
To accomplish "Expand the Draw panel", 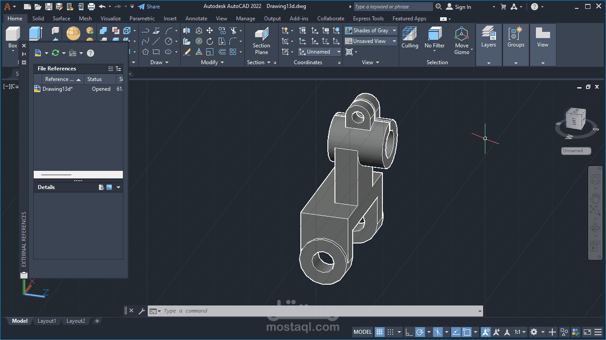I will pyautogui.click(x=159, y=62).
